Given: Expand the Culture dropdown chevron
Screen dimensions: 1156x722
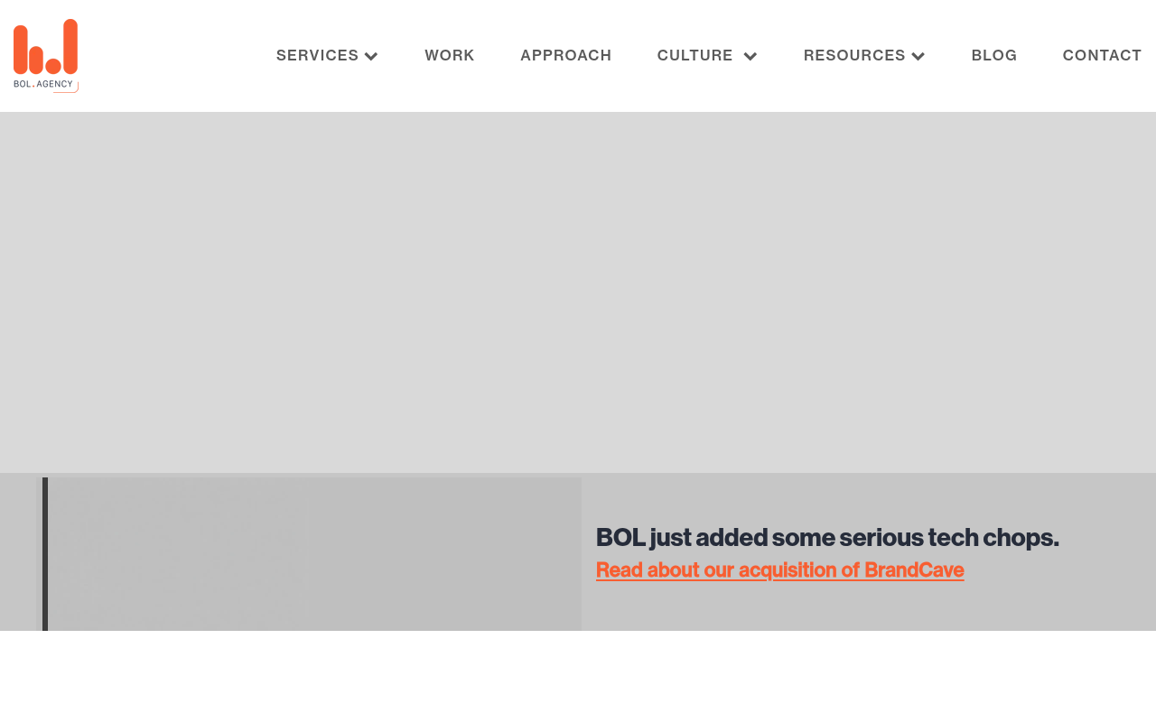Looking at the screenshot, I should tap(750, 56).
